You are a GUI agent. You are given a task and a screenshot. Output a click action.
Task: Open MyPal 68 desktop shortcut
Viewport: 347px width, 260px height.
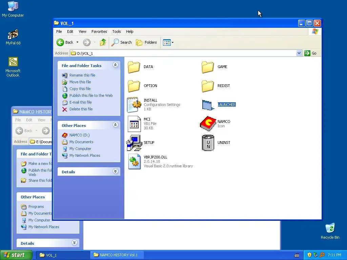tap(13, 37)
